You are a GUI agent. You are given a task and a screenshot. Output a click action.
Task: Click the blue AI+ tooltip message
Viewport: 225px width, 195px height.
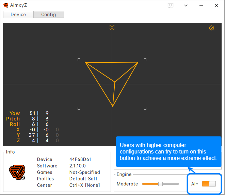click(x=168, y=152)
